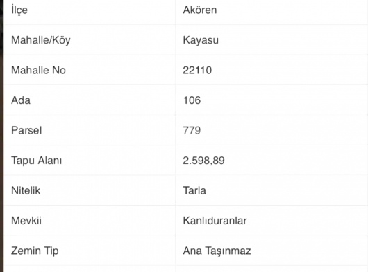The width and height of the screenshot is (368, 272).
Task: Click the Tapu Alanı label
Action: coord(37,161)
